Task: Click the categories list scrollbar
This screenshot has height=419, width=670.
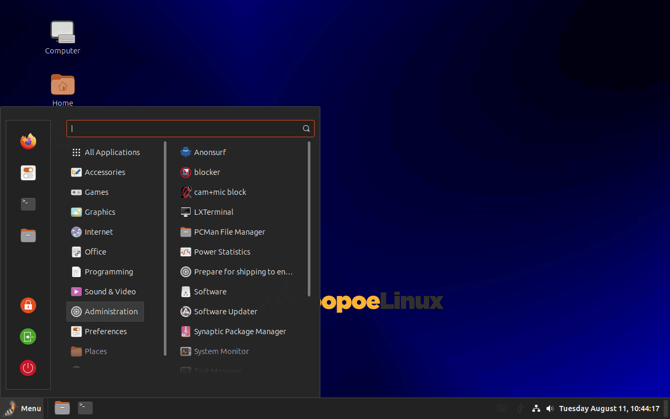Action: click(x=165, y=248)
